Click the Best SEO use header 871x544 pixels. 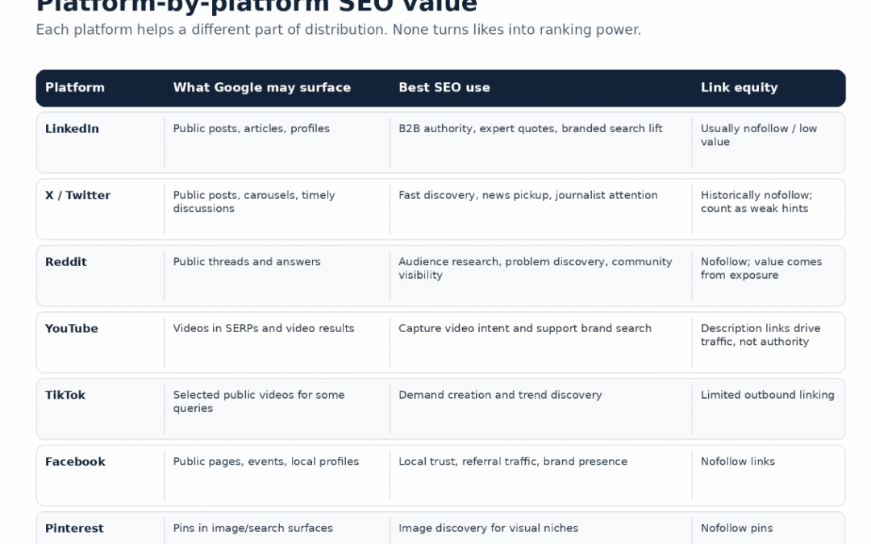[x=444, y=88]
